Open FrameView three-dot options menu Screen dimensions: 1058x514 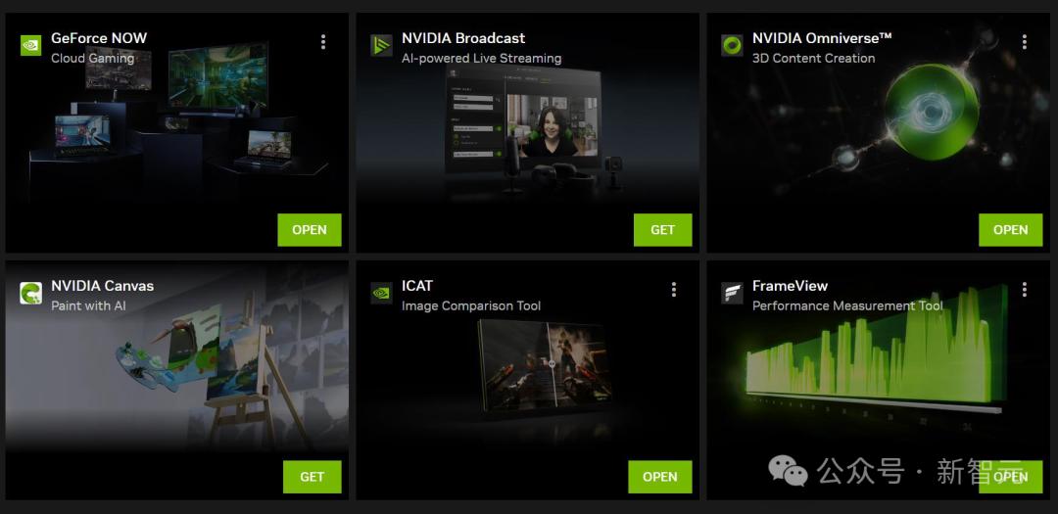(1025, 290)
